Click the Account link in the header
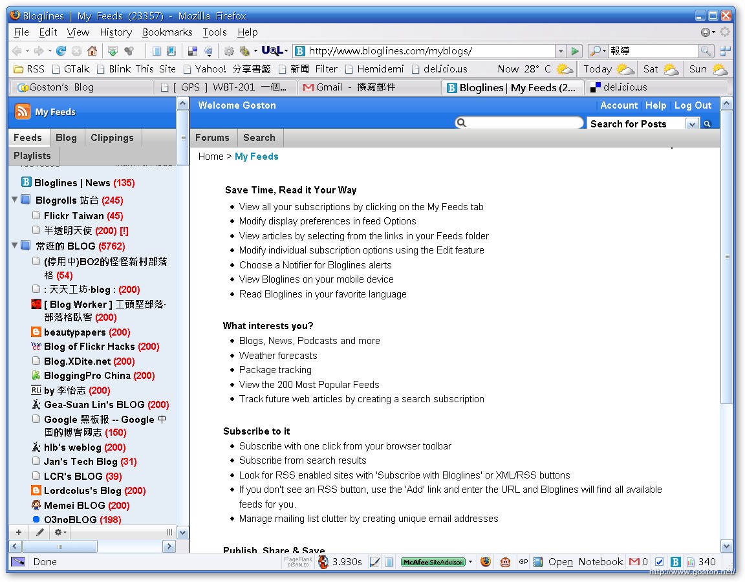The image size is (745, 582). pyautogui.click(x=619, y=105)
